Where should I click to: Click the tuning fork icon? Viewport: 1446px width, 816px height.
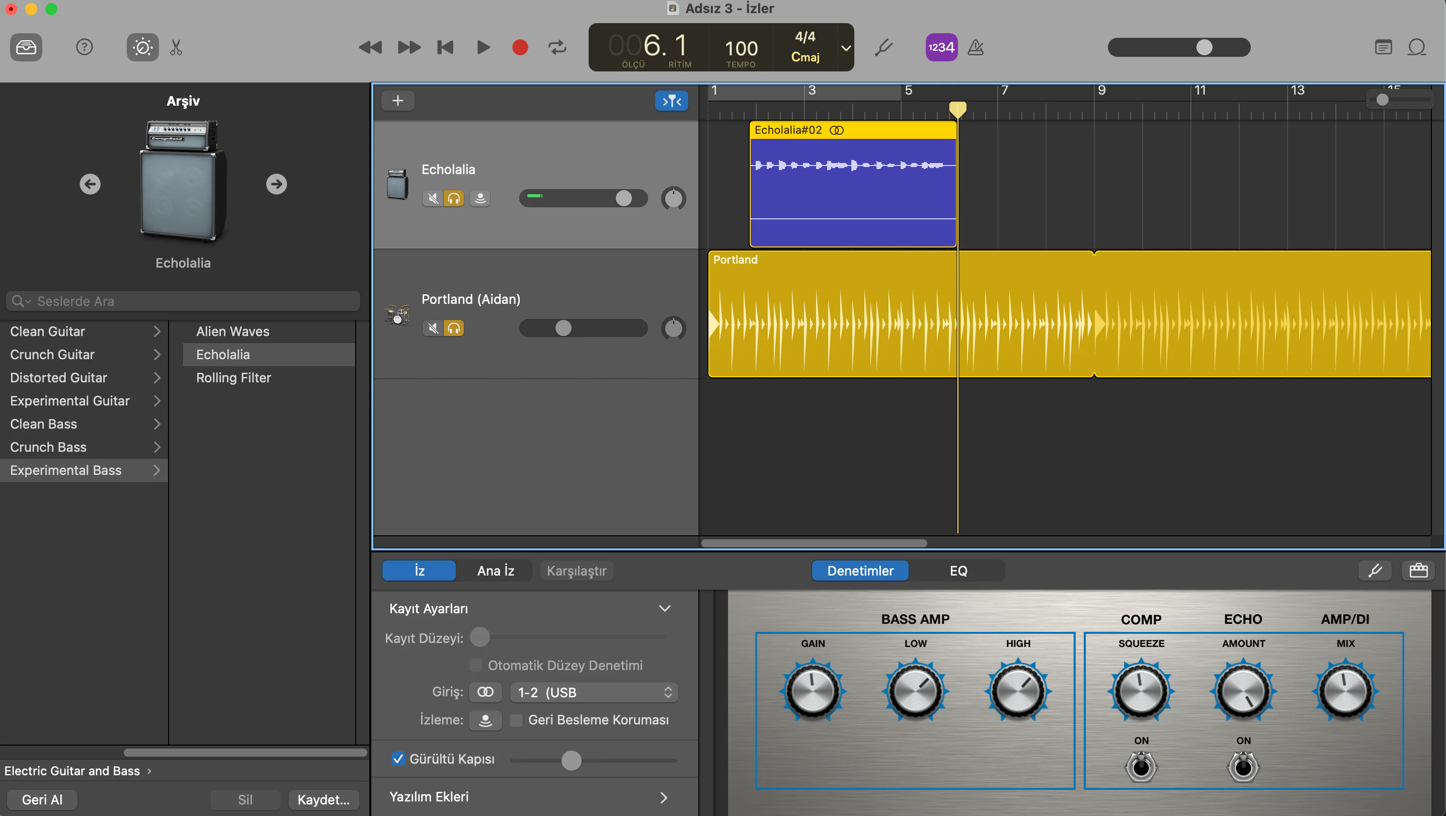(883, 47)
